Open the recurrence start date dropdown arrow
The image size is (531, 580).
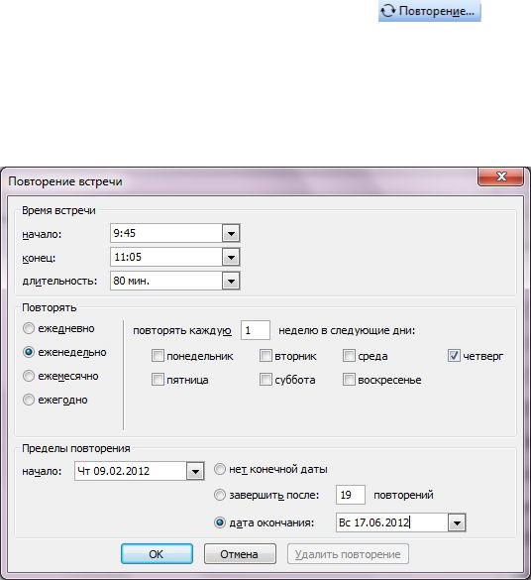tap(195, 471)
